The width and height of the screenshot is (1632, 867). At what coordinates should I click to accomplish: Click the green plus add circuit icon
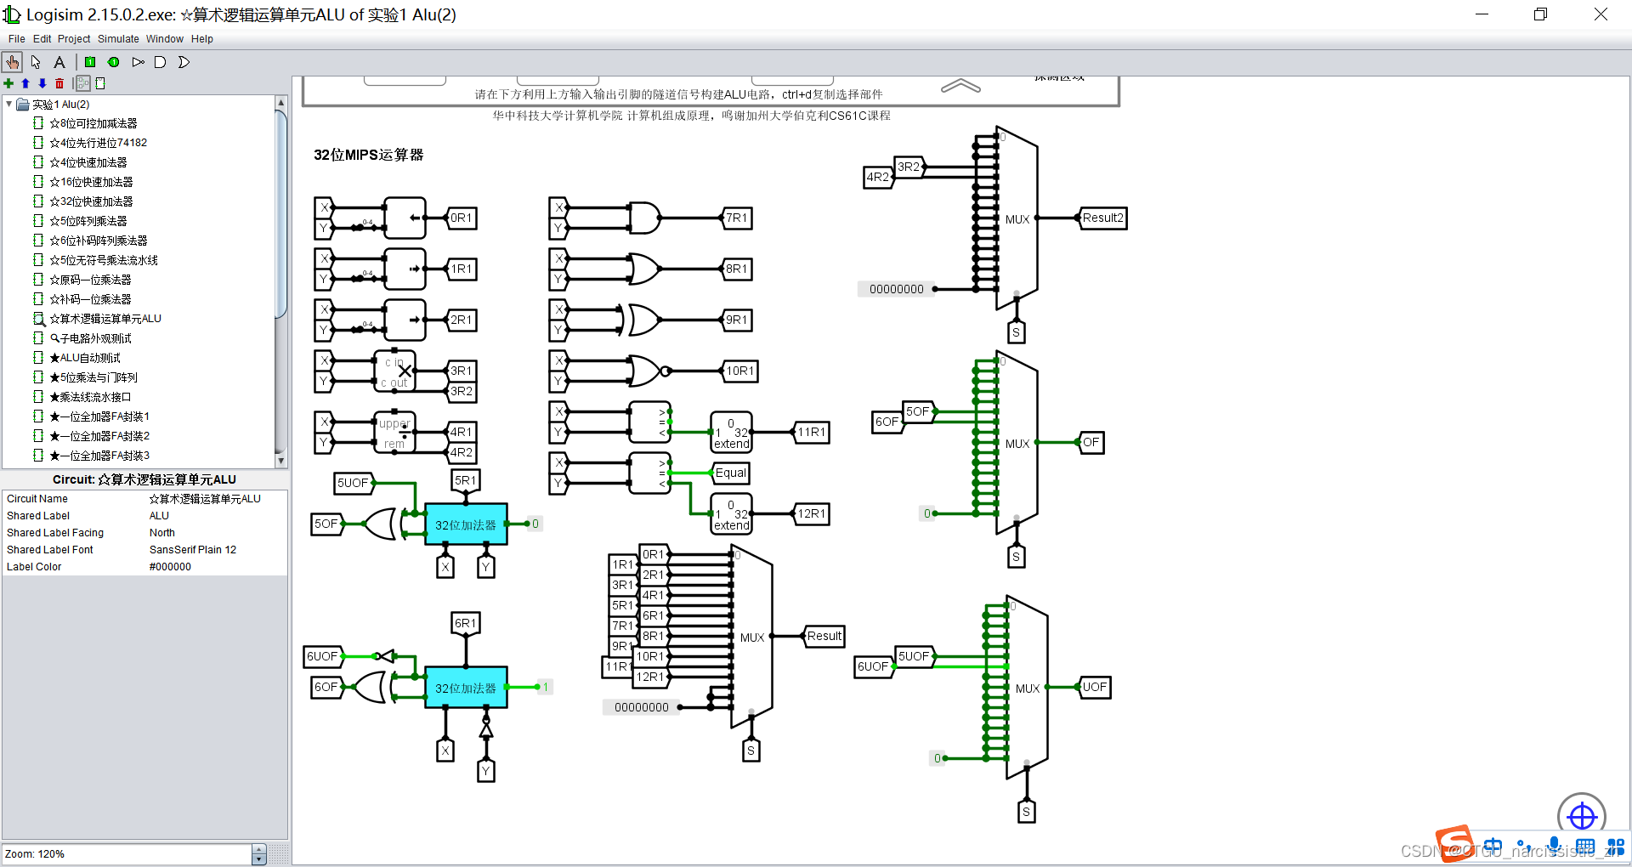tap(8, 83)
